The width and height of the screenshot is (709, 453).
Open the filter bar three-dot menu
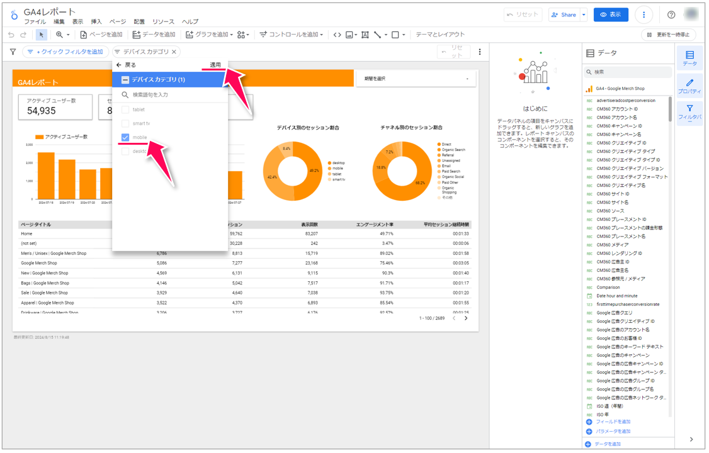pyautogui.click(x=480, y=52)
